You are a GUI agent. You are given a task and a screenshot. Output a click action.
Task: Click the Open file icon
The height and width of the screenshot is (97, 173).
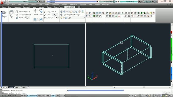click(x=4, y=13)
